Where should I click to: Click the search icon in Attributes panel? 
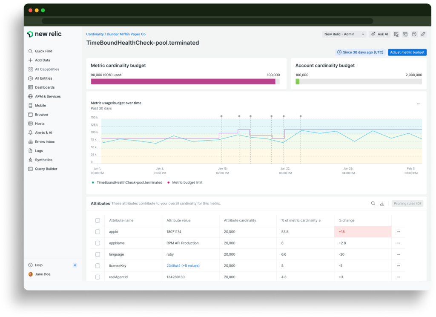373,204
